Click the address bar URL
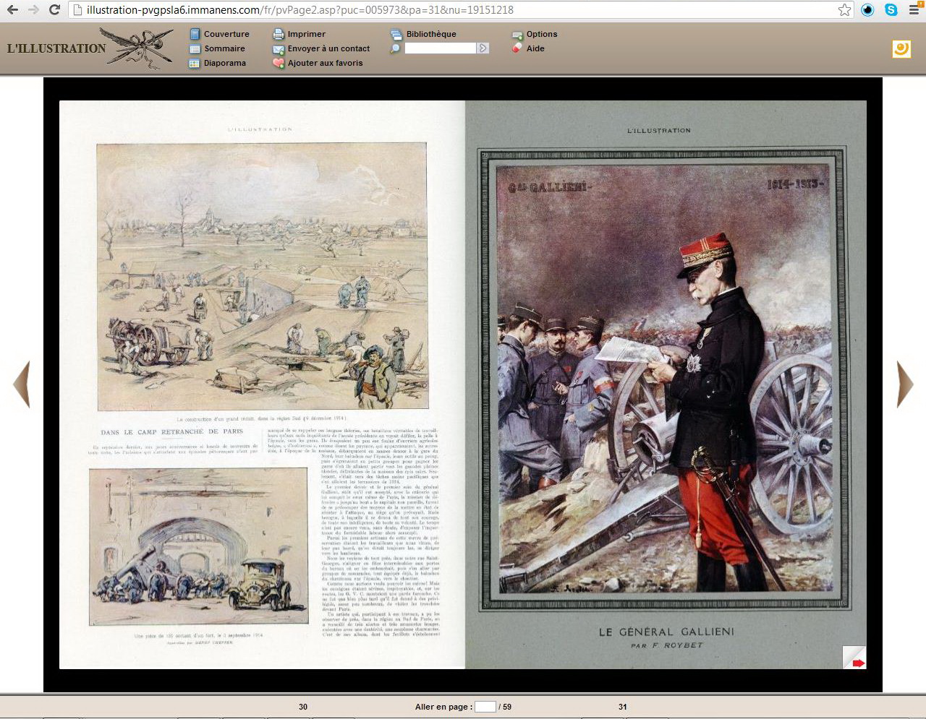The width and height of the screenshot is (926, 719). click(300, 10)
